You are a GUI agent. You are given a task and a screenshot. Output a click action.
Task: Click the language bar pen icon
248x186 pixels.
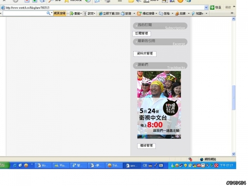(156, 165)
